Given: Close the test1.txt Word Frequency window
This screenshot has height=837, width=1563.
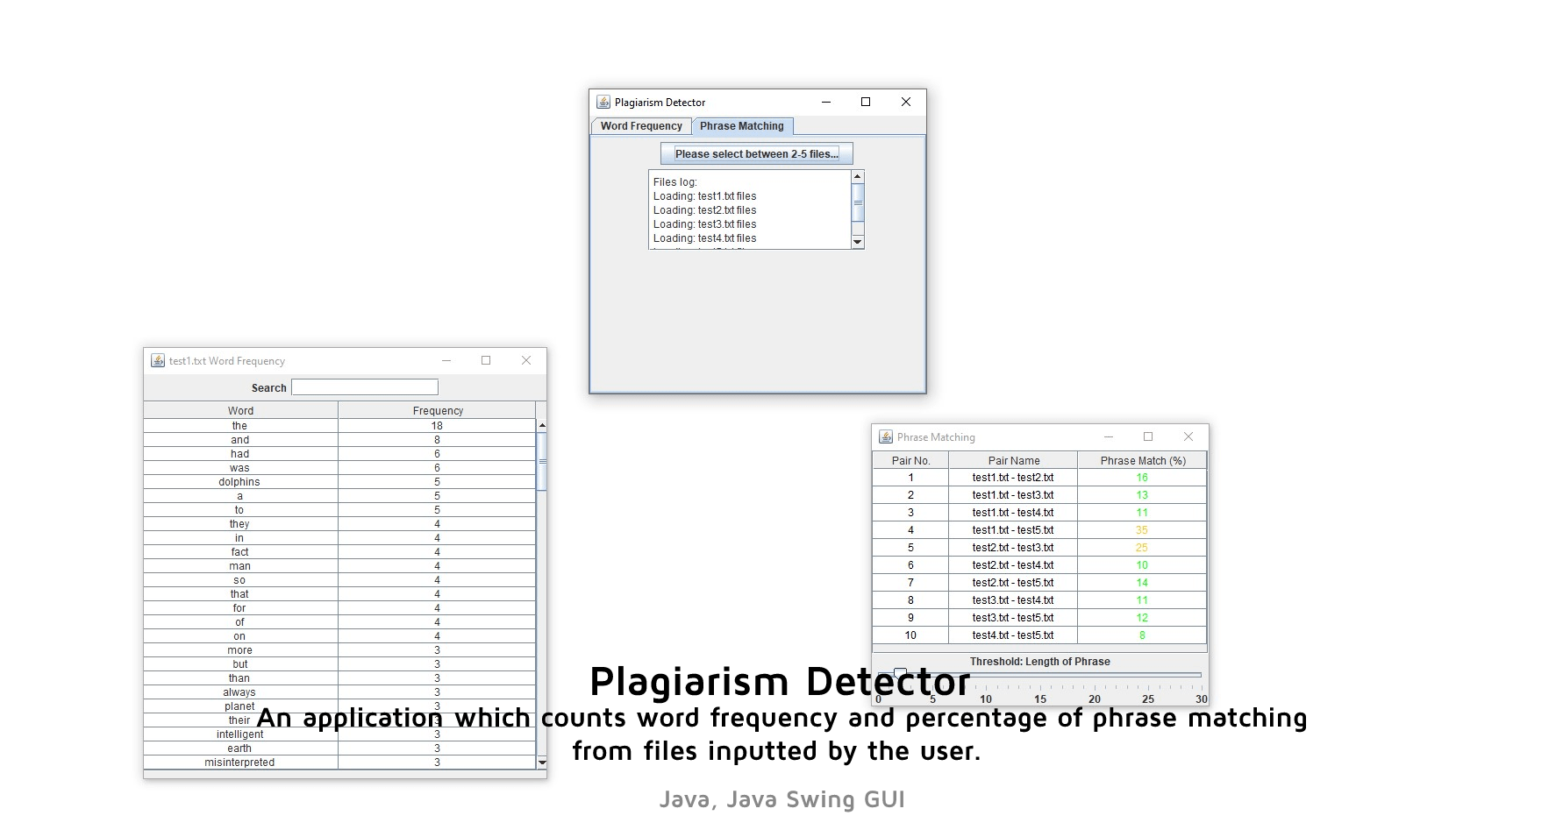Looking at the screenshot, I should (526, 361).
